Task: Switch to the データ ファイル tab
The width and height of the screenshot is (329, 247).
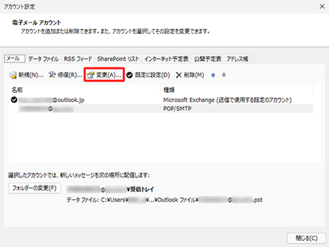Action: pyautogui.click(x=43, y=59)
